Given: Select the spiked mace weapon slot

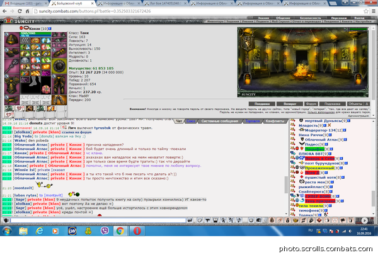Looking at the screenshot, I should coord(11,66).
